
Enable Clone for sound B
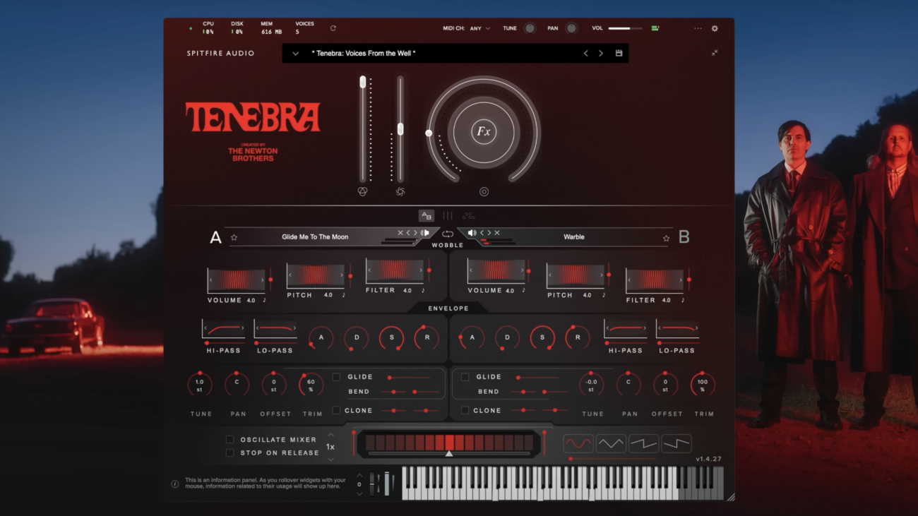(465, 410)
